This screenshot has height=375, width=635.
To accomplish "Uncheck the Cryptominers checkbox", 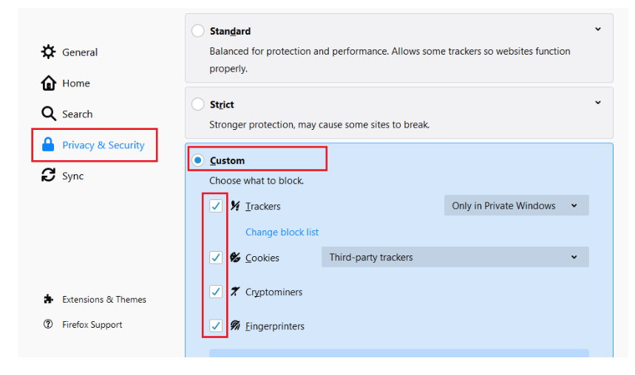I will pos(216,292).
